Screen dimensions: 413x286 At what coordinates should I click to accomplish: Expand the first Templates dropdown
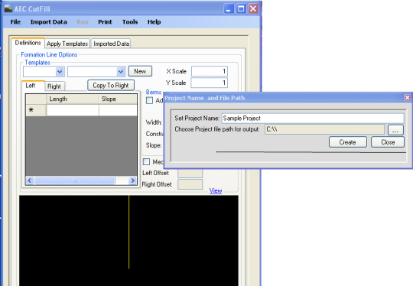(x=60, y=72)
